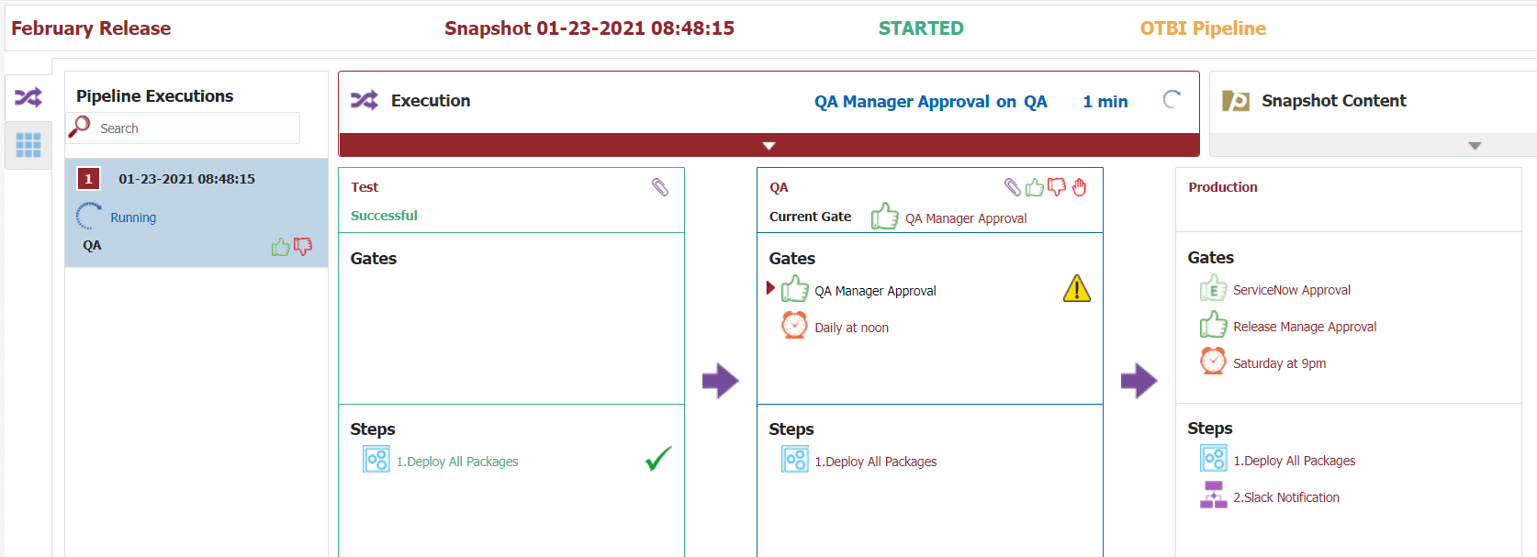Click the Snapshot Content icon
Viewport: 1537px width, 557px height.
[x=1236, y=100]
